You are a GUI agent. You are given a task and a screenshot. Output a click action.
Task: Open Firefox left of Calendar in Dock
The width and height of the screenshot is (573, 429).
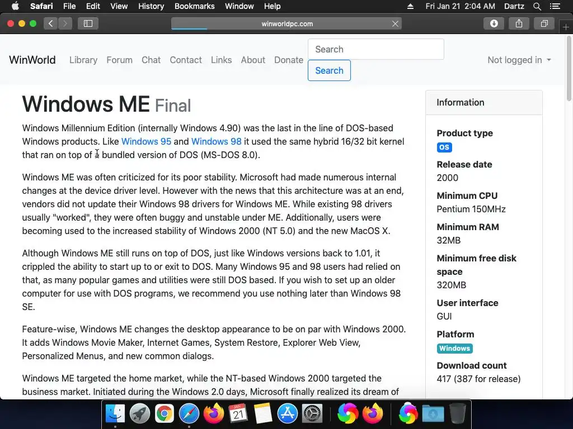213,413
